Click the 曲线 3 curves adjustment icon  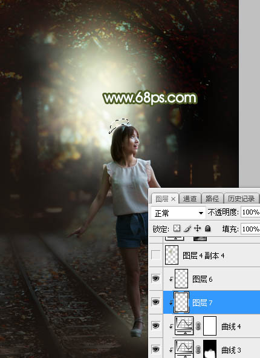(184, 349)
